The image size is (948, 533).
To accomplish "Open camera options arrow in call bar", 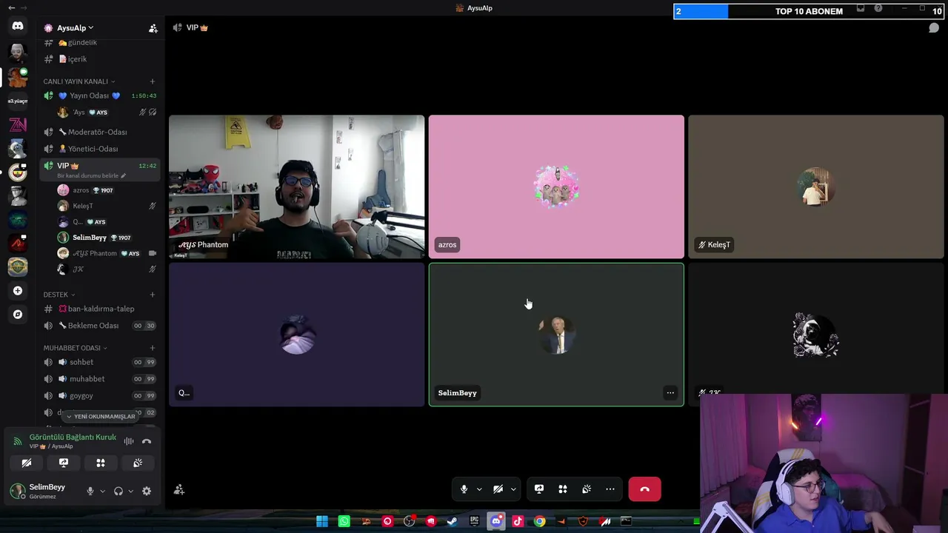I will coord(513,489).
